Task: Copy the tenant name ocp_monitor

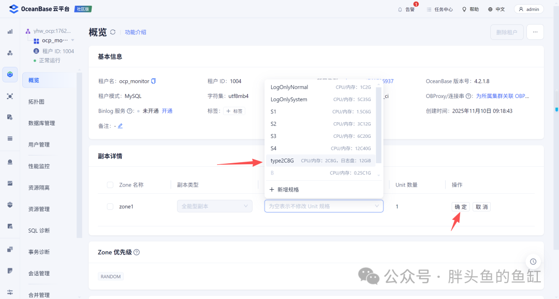Action: click(153, 81)
